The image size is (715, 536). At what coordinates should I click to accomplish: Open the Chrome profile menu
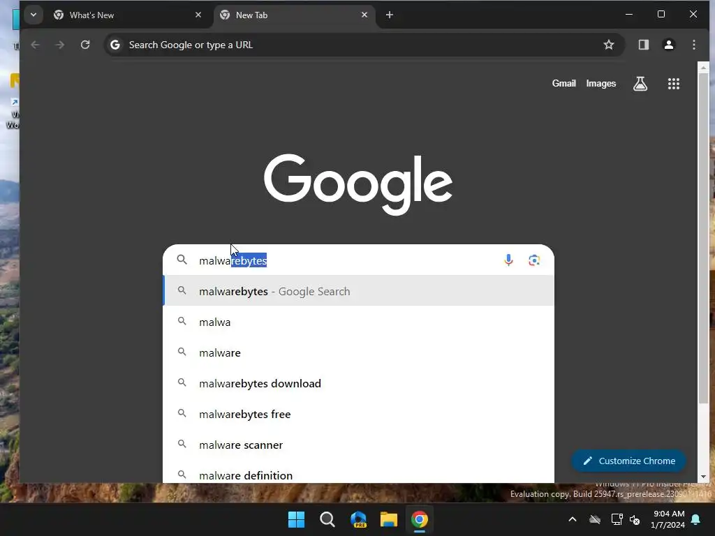[669, 45]
